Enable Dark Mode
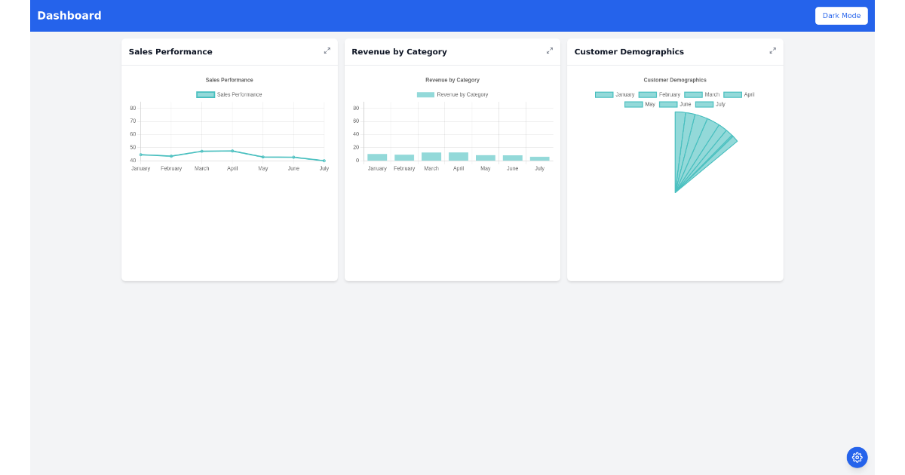 click(842, 15)
